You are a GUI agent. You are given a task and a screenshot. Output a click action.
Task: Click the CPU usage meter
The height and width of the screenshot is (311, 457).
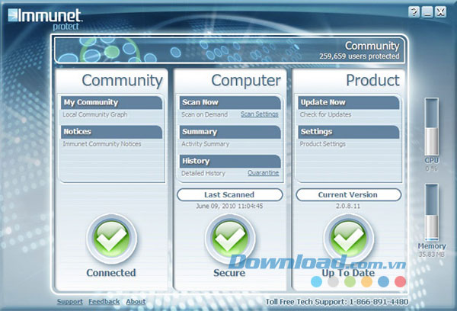point(431,127)
